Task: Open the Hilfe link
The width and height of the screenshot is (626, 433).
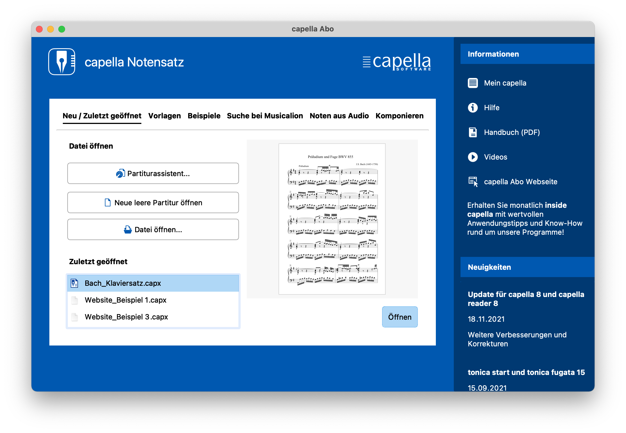Action: [492, 108]
